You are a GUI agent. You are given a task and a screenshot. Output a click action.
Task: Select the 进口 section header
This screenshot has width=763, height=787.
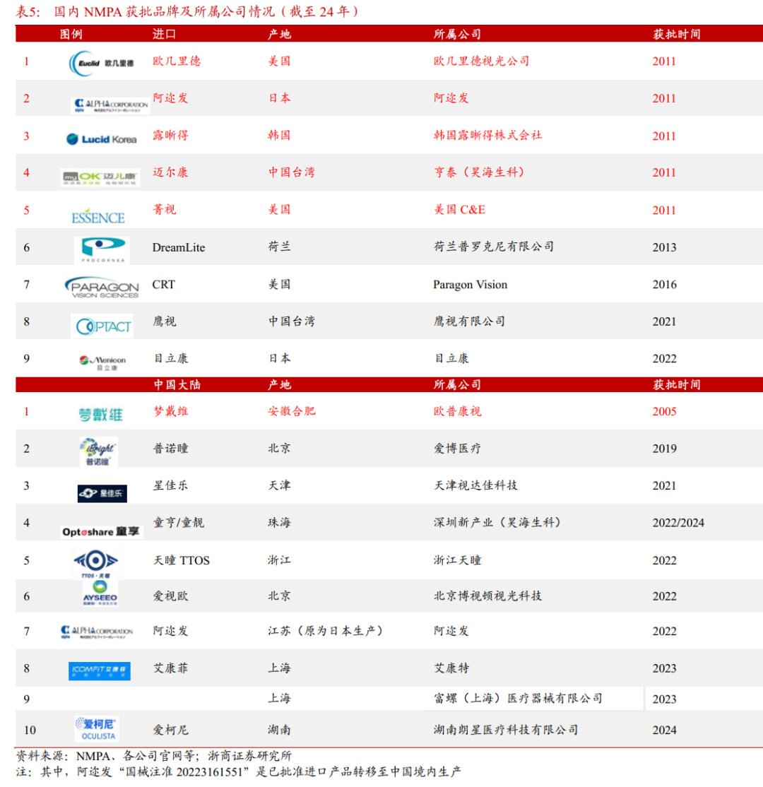pos(164,34)
